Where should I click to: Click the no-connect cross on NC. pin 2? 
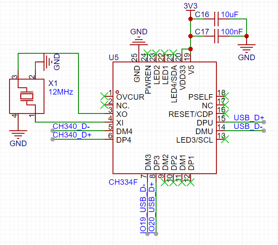104,105
